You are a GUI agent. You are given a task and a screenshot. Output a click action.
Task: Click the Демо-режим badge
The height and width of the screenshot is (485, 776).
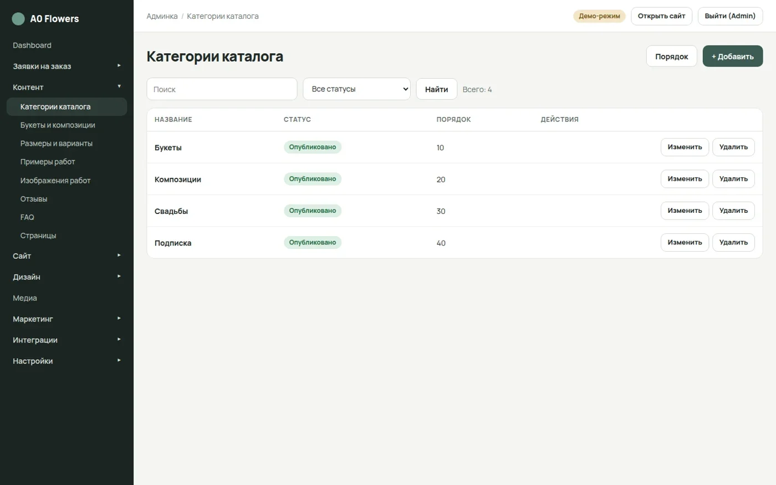[599, 16]
